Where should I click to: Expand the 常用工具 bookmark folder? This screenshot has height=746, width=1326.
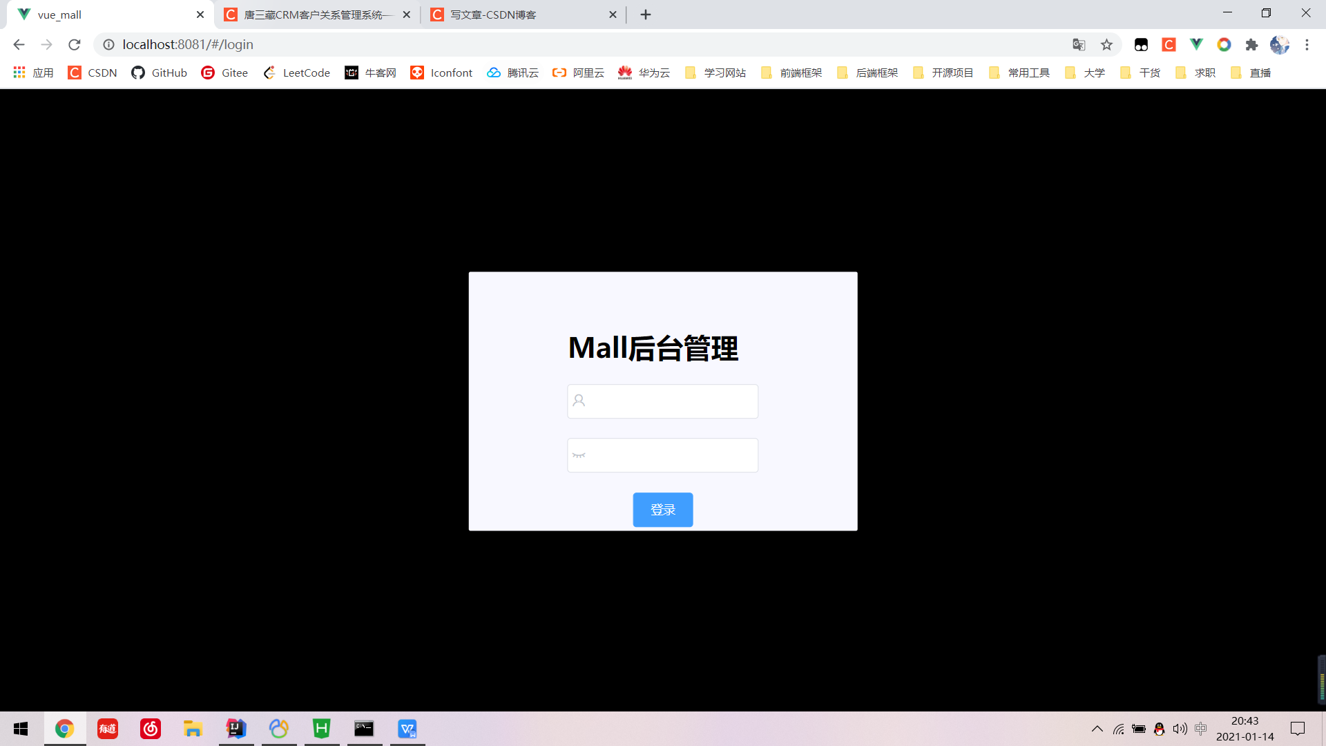tap(1019, 73)
